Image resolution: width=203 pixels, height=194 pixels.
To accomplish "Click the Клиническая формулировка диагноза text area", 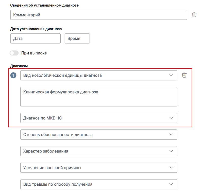I will point(99,97).
